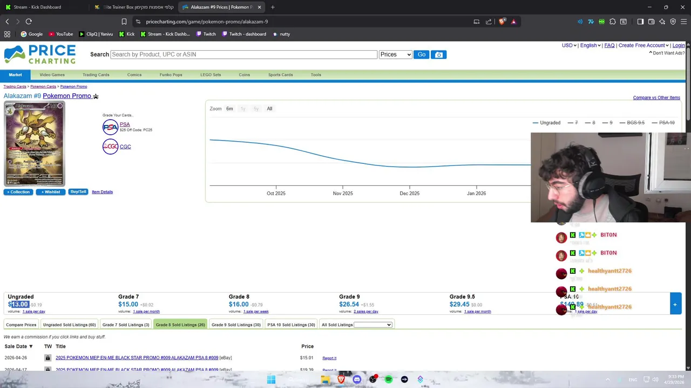Click the CGC grading logo icon

click(x=110, y=147)
